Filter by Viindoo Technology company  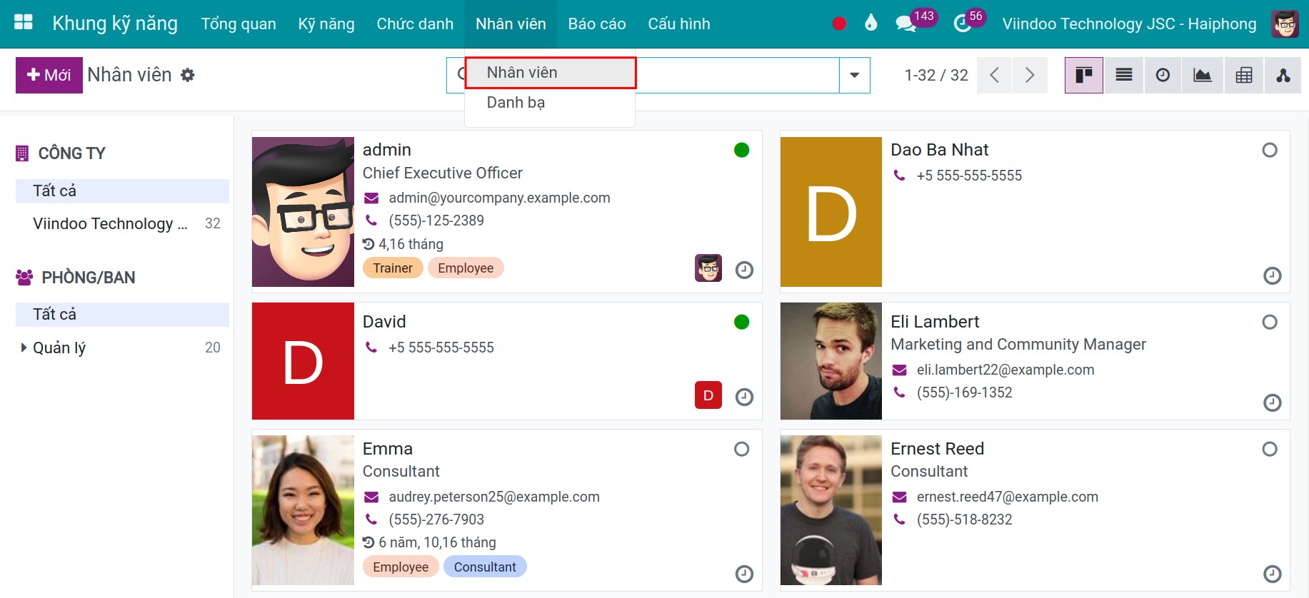coord(122,224)
